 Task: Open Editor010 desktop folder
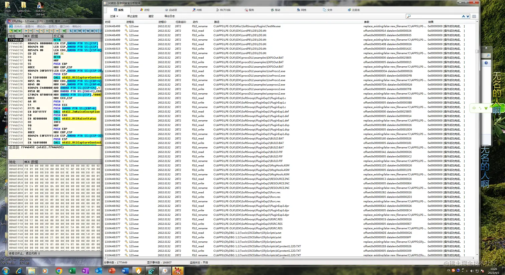coord(24,7)
